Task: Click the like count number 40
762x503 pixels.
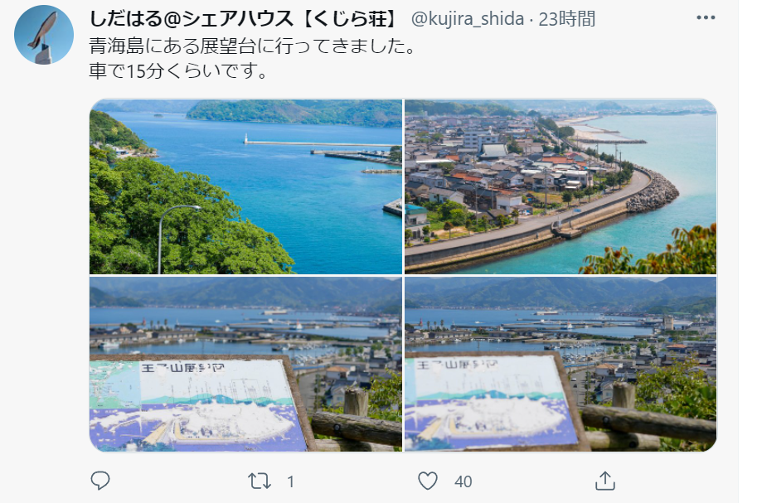Action: [x=464, y=481]
